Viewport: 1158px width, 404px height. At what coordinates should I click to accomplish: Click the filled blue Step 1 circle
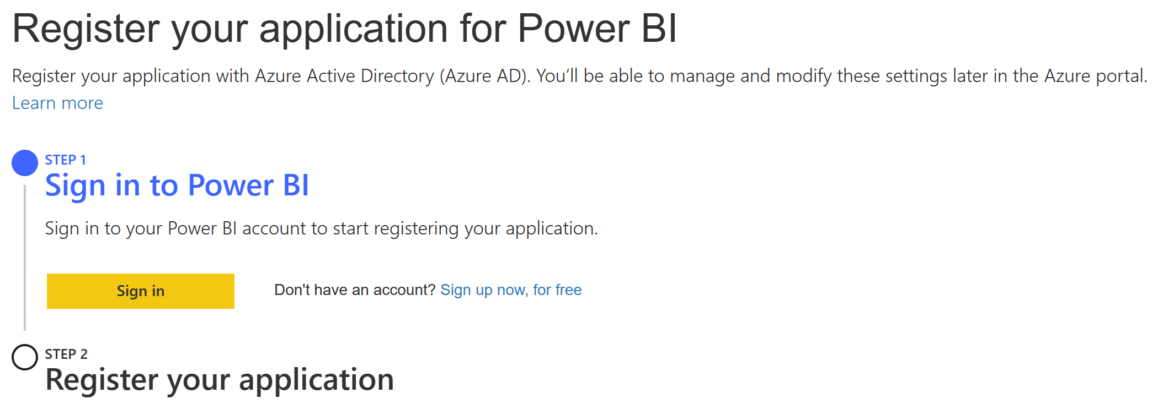pyautogui.click(x=25, y=163)
